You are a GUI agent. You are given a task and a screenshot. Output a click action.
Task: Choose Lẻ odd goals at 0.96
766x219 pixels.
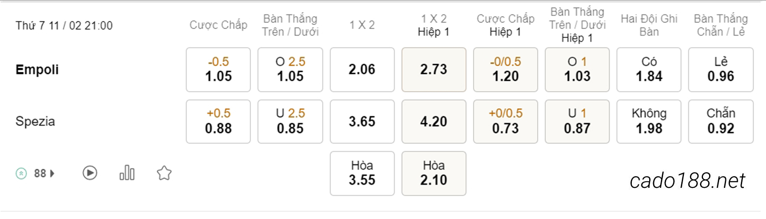point(721,70)
